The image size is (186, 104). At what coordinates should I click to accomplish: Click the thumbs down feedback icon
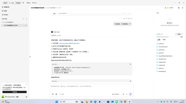click(x=126, y=18)
